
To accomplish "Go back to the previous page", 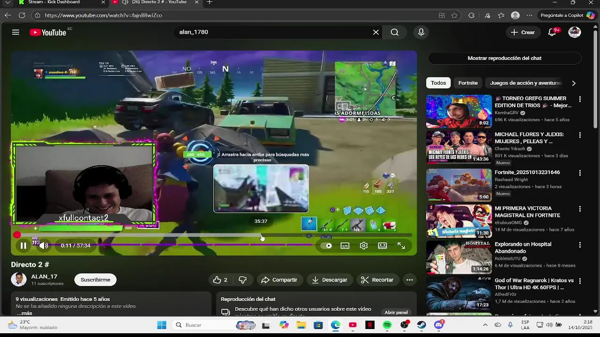I will [7, 15].
